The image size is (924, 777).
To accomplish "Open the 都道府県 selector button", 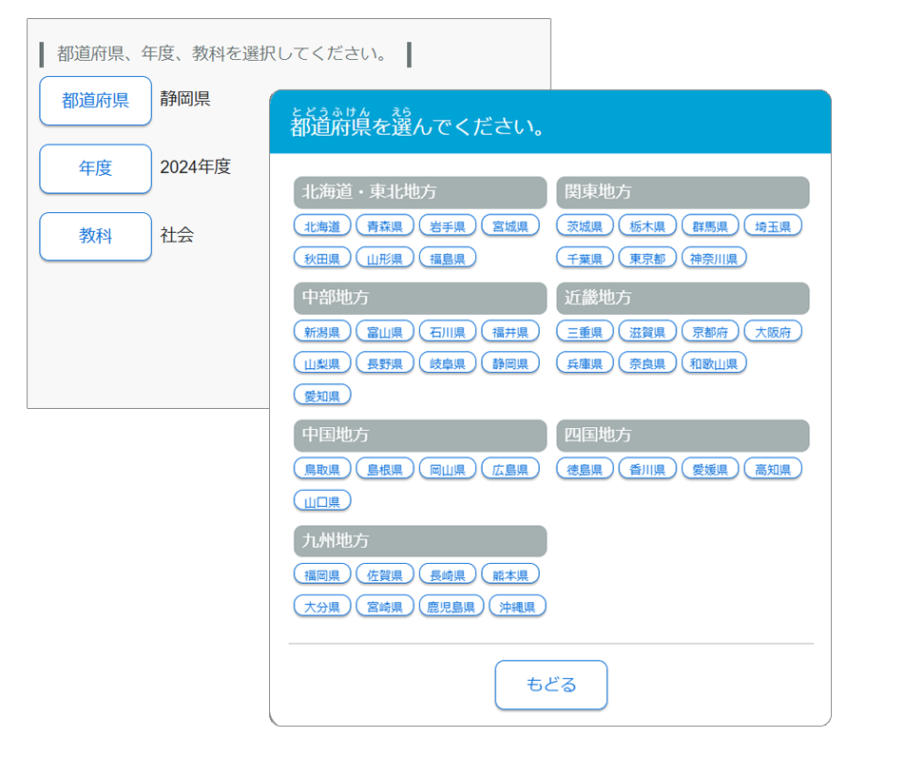I will tap(95, 101).
